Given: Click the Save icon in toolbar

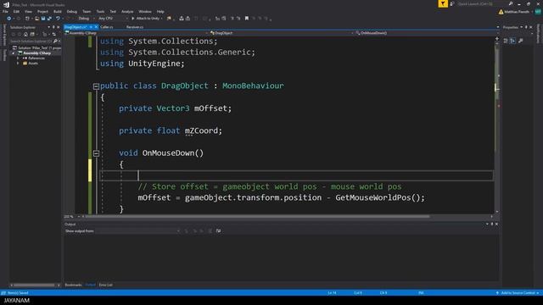Looking at the screenshot, I should click(43, 19).
